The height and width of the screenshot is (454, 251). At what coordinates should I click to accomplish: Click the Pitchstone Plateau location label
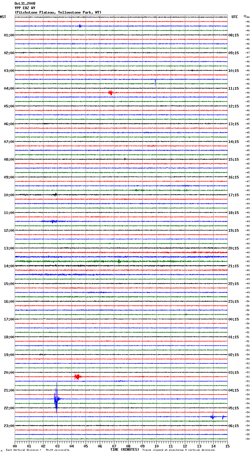click(58, 12)
